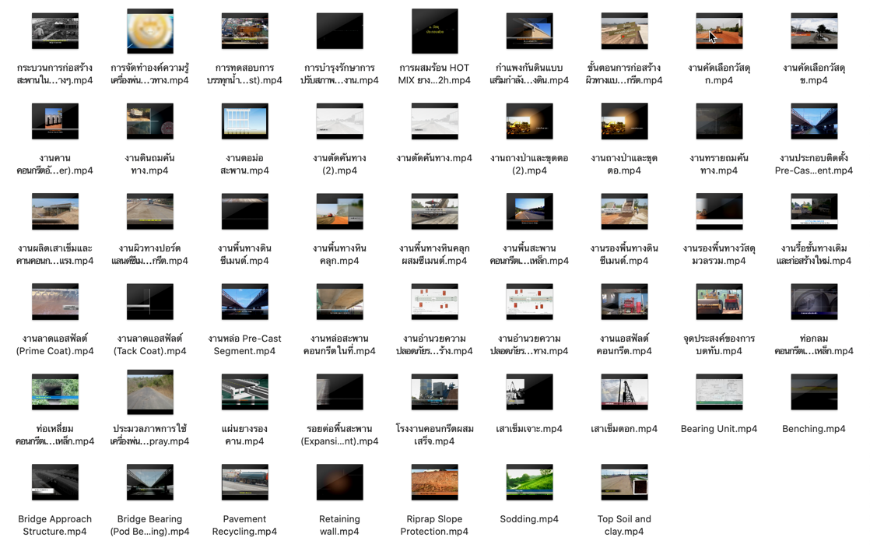Pick the การผสมร้อน HOT MIX video thumbnail

click(x=434, y=31)
